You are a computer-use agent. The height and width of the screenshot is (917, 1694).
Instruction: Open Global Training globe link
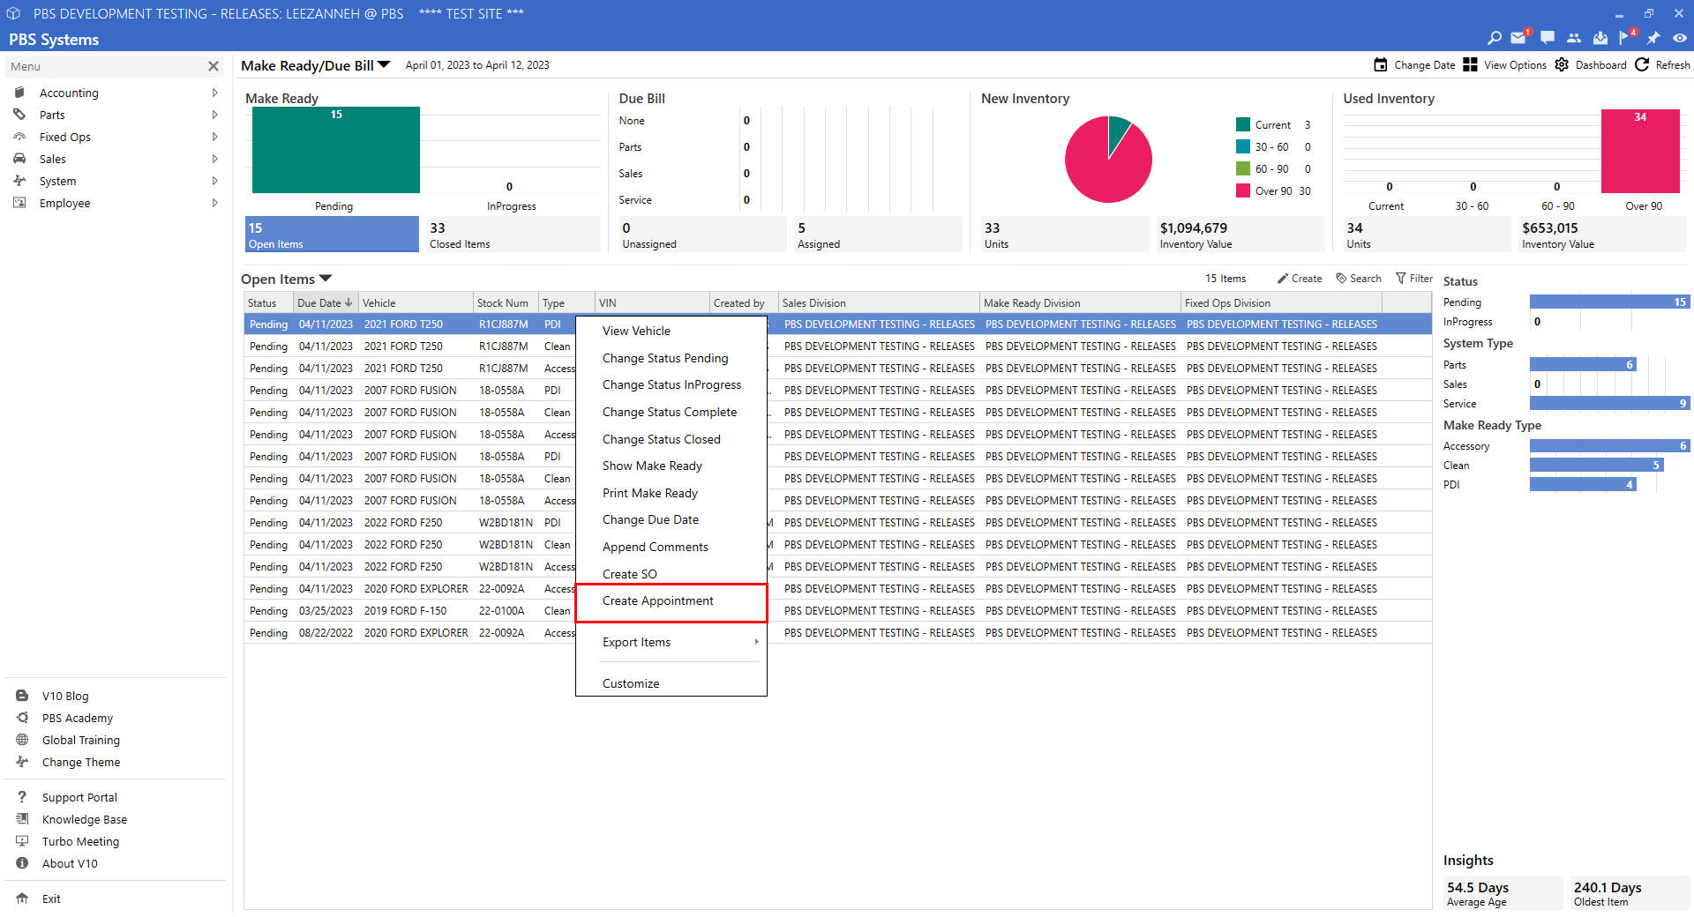click(x=81, y=740)
